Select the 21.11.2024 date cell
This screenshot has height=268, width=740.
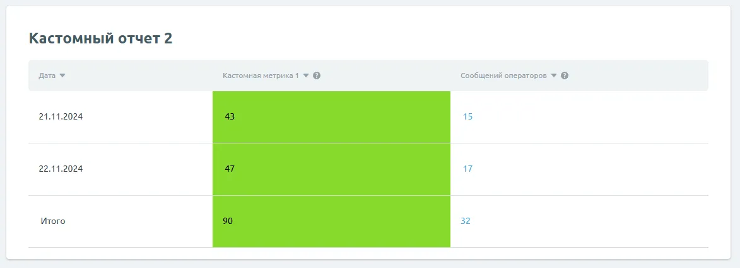(x=61, y=116)
